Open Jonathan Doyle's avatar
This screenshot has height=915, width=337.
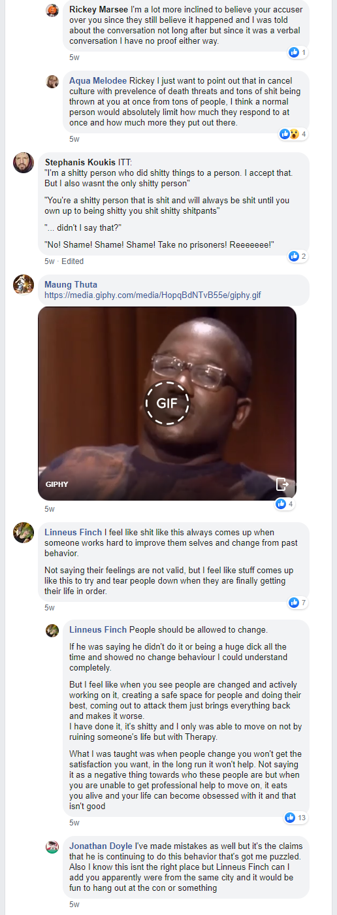(52, 847)
